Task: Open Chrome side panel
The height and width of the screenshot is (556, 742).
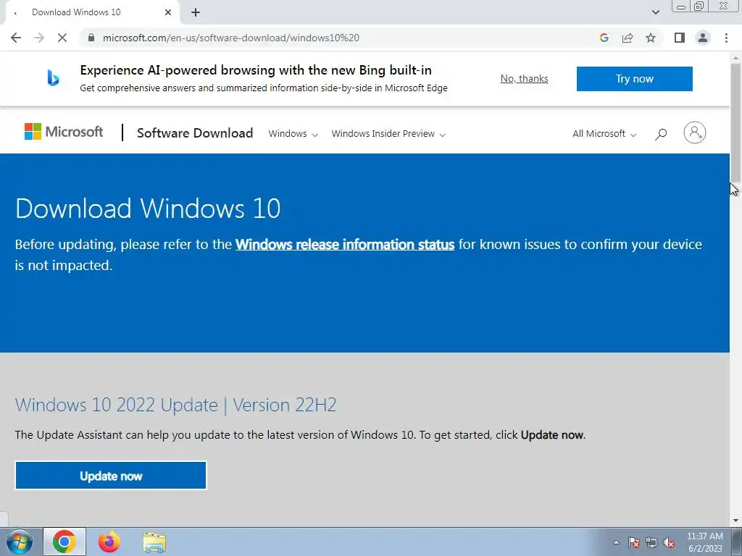Action: [x=680, y=38]
